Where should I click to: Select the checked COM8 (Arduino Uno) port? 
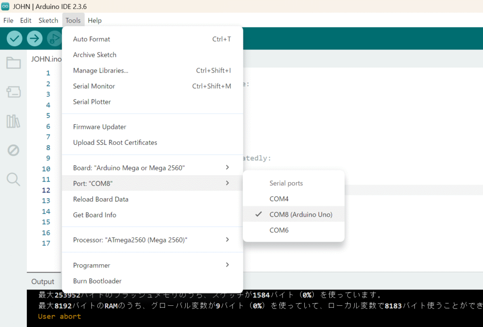pos(293,215)
